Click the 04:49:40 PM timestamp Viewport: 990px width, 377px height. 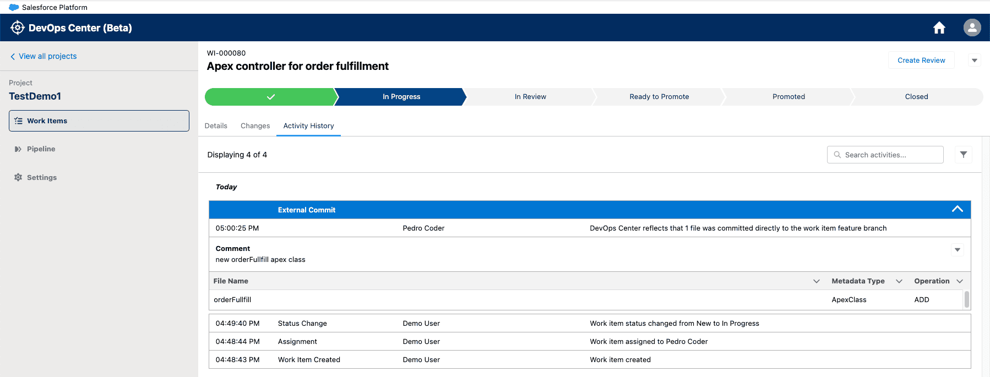point(237,323)
